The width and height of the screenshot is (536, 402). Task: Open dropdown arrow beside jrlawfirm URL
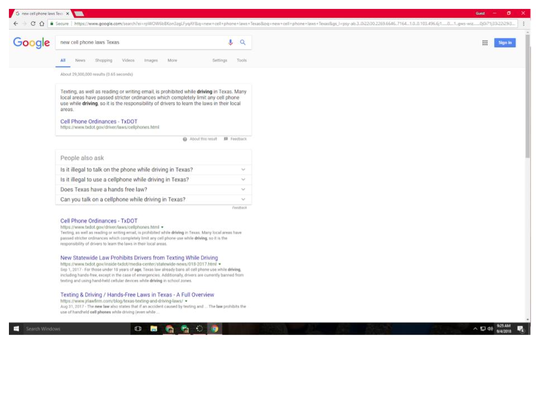point(186,301)
